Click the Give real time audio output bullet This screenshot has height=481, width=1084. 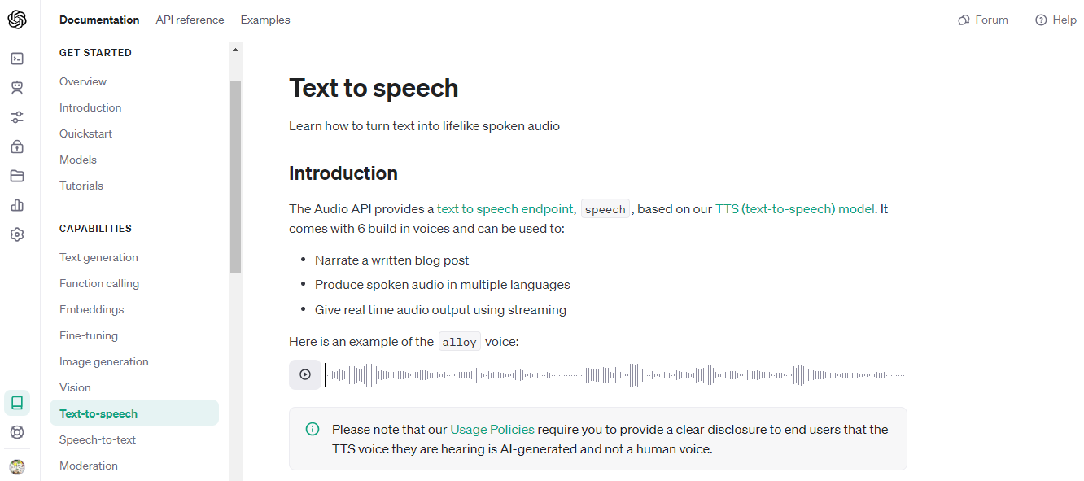(x=440, y=309)
